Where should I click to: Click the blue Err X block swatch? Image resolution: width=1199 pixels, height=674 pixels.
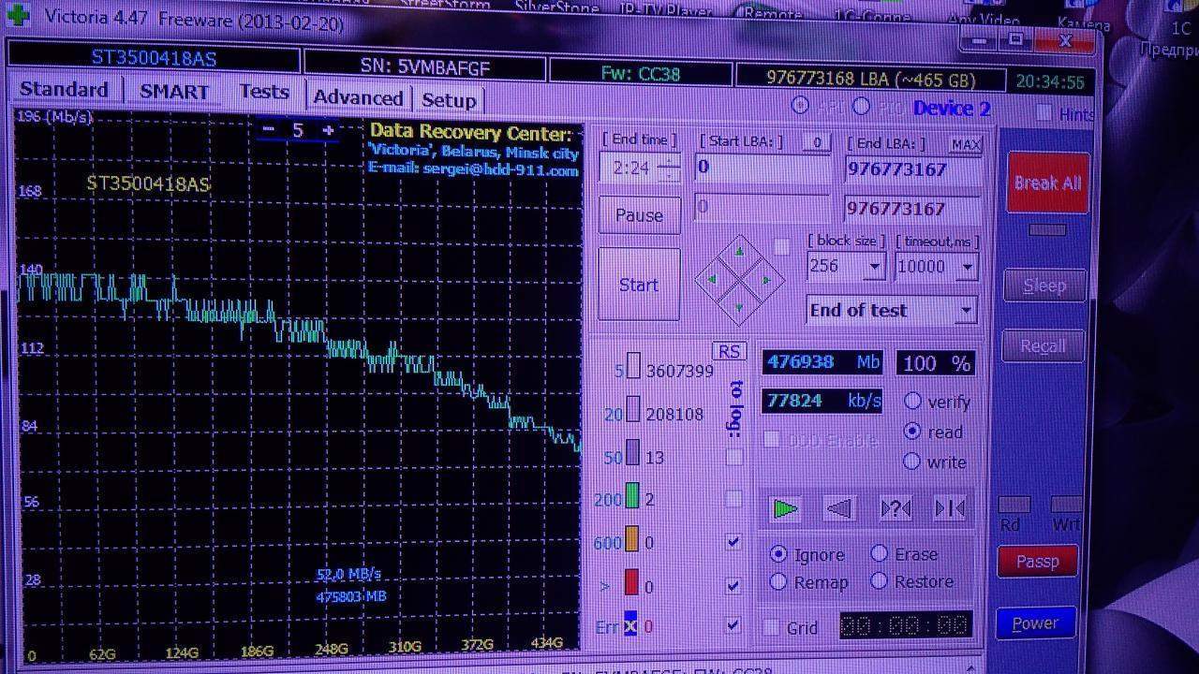tap(630, 624)
